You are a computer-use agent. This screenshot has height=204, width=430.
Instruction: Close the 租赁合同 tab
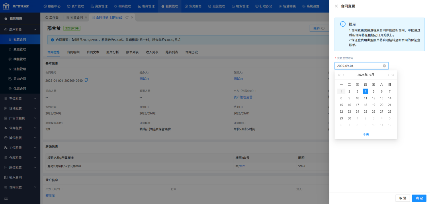(86, 17)
